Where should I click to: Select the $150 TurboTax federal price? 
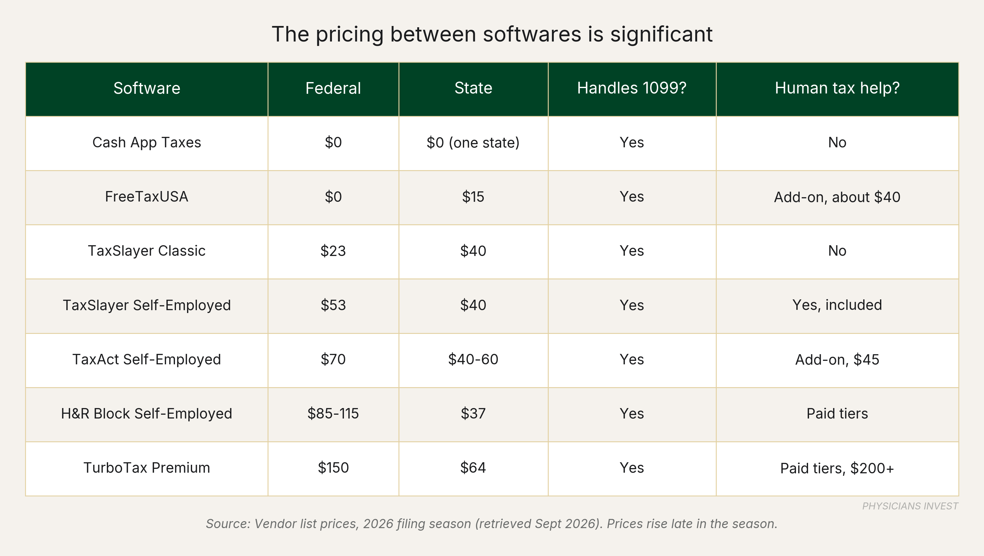333,468
